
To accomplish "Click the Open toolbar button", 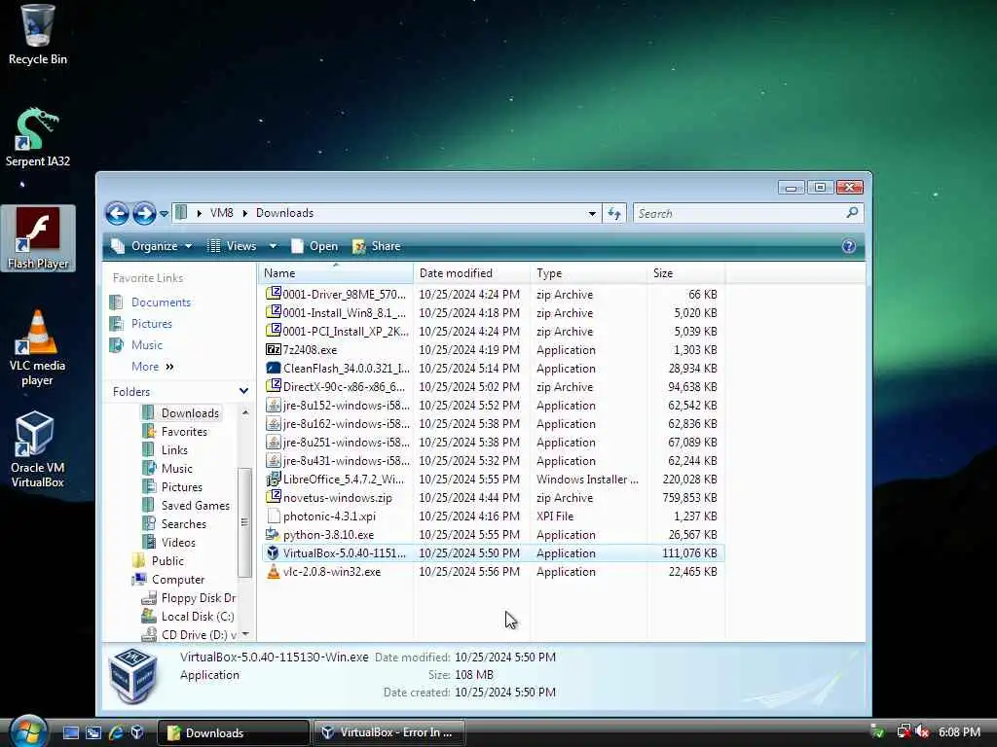I will click(314, 246).
